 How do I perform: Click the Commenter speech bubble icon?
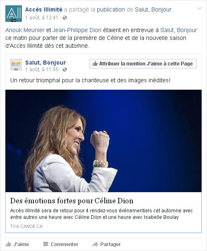46,244
